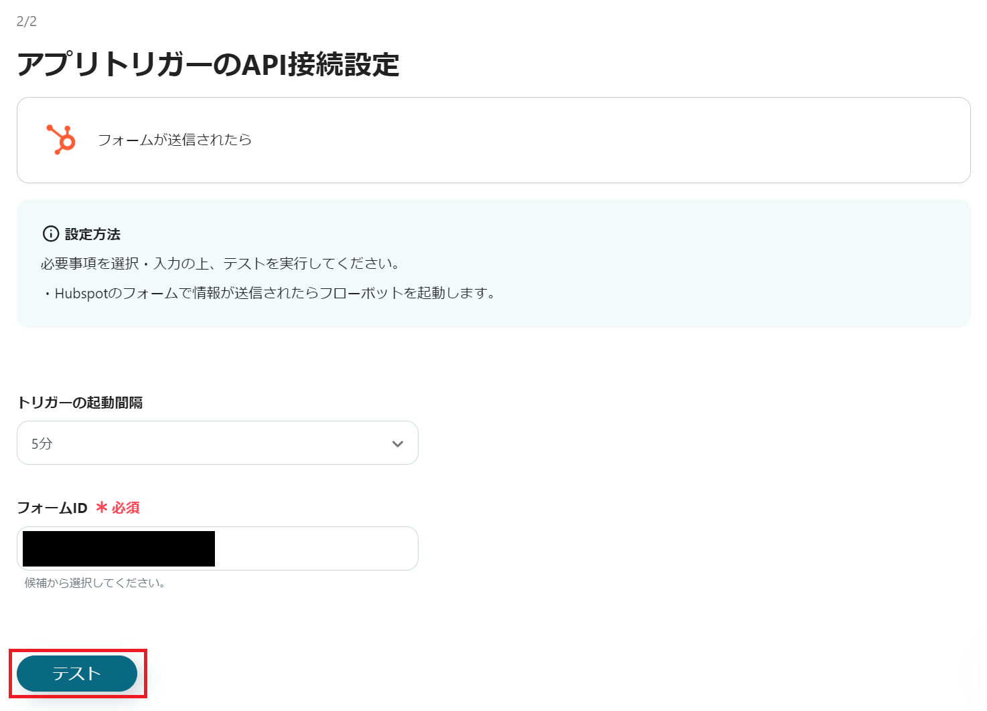Click the redacted value in the form ID box
The image size is (987, 711).
(x=117, y=548)
